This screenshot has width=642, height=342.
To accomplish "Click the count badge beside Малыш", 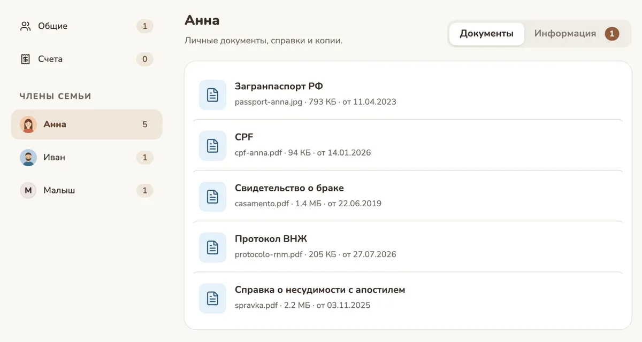I will coord(144,191).
